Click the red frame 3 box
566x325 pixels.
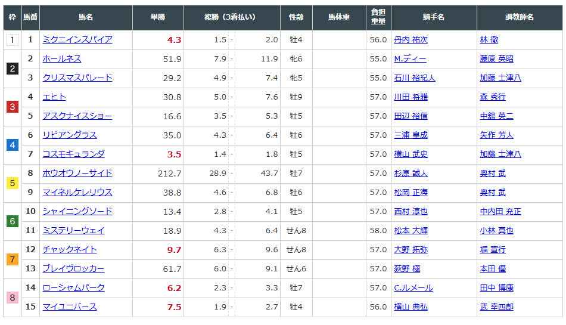[x=13, y=107]
